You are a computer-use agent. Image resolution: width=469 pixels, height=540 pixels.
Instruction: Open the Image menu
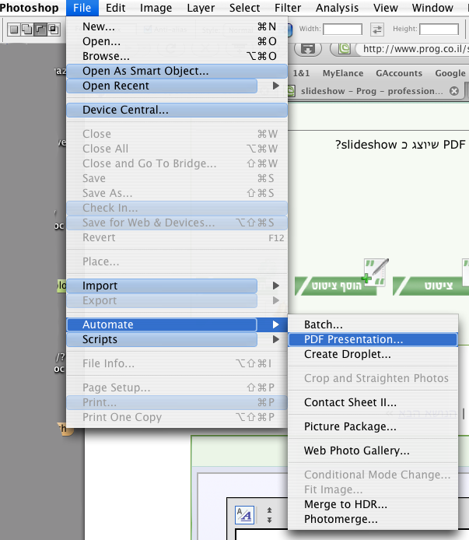[x=156, y=8]
